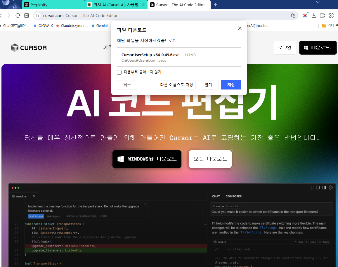This screenshot has width=338, height=267.
Task: Check the don't ask again checkbox
Action: tap(119, 72)
